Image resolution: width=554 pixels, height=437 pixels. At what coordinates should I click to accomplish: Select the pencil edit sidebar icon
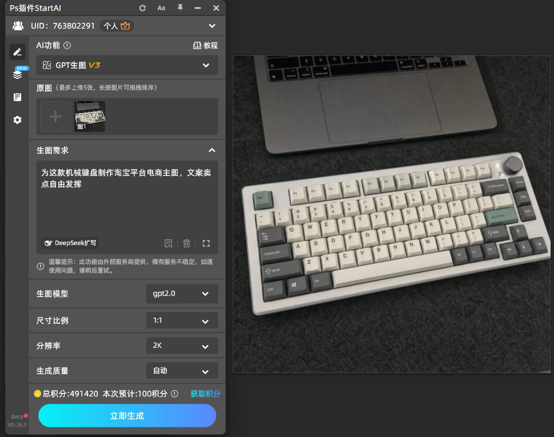tap(17, 52)
